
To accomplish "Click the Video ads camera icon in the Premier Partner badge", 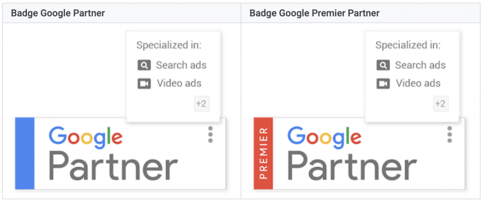I will click(383, 84).
